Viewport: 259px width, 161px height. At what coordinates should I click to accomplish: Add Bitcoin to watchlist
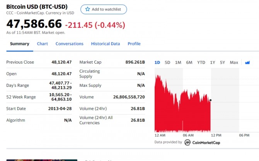click(104, 9)
